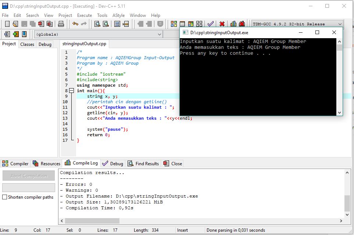Open a file using the Open toolbar icon
The height and width of the screenshot is (235, 354).
[x=15, y=24]
